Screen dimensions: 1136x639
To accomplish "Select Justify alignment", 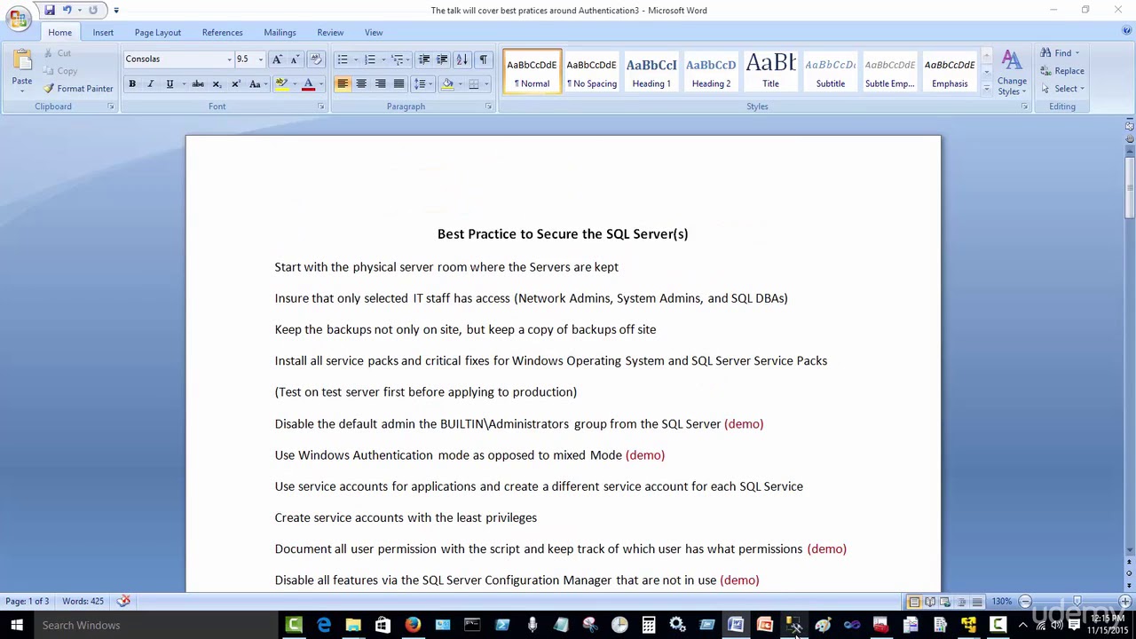I will click(x=398, y=84).
